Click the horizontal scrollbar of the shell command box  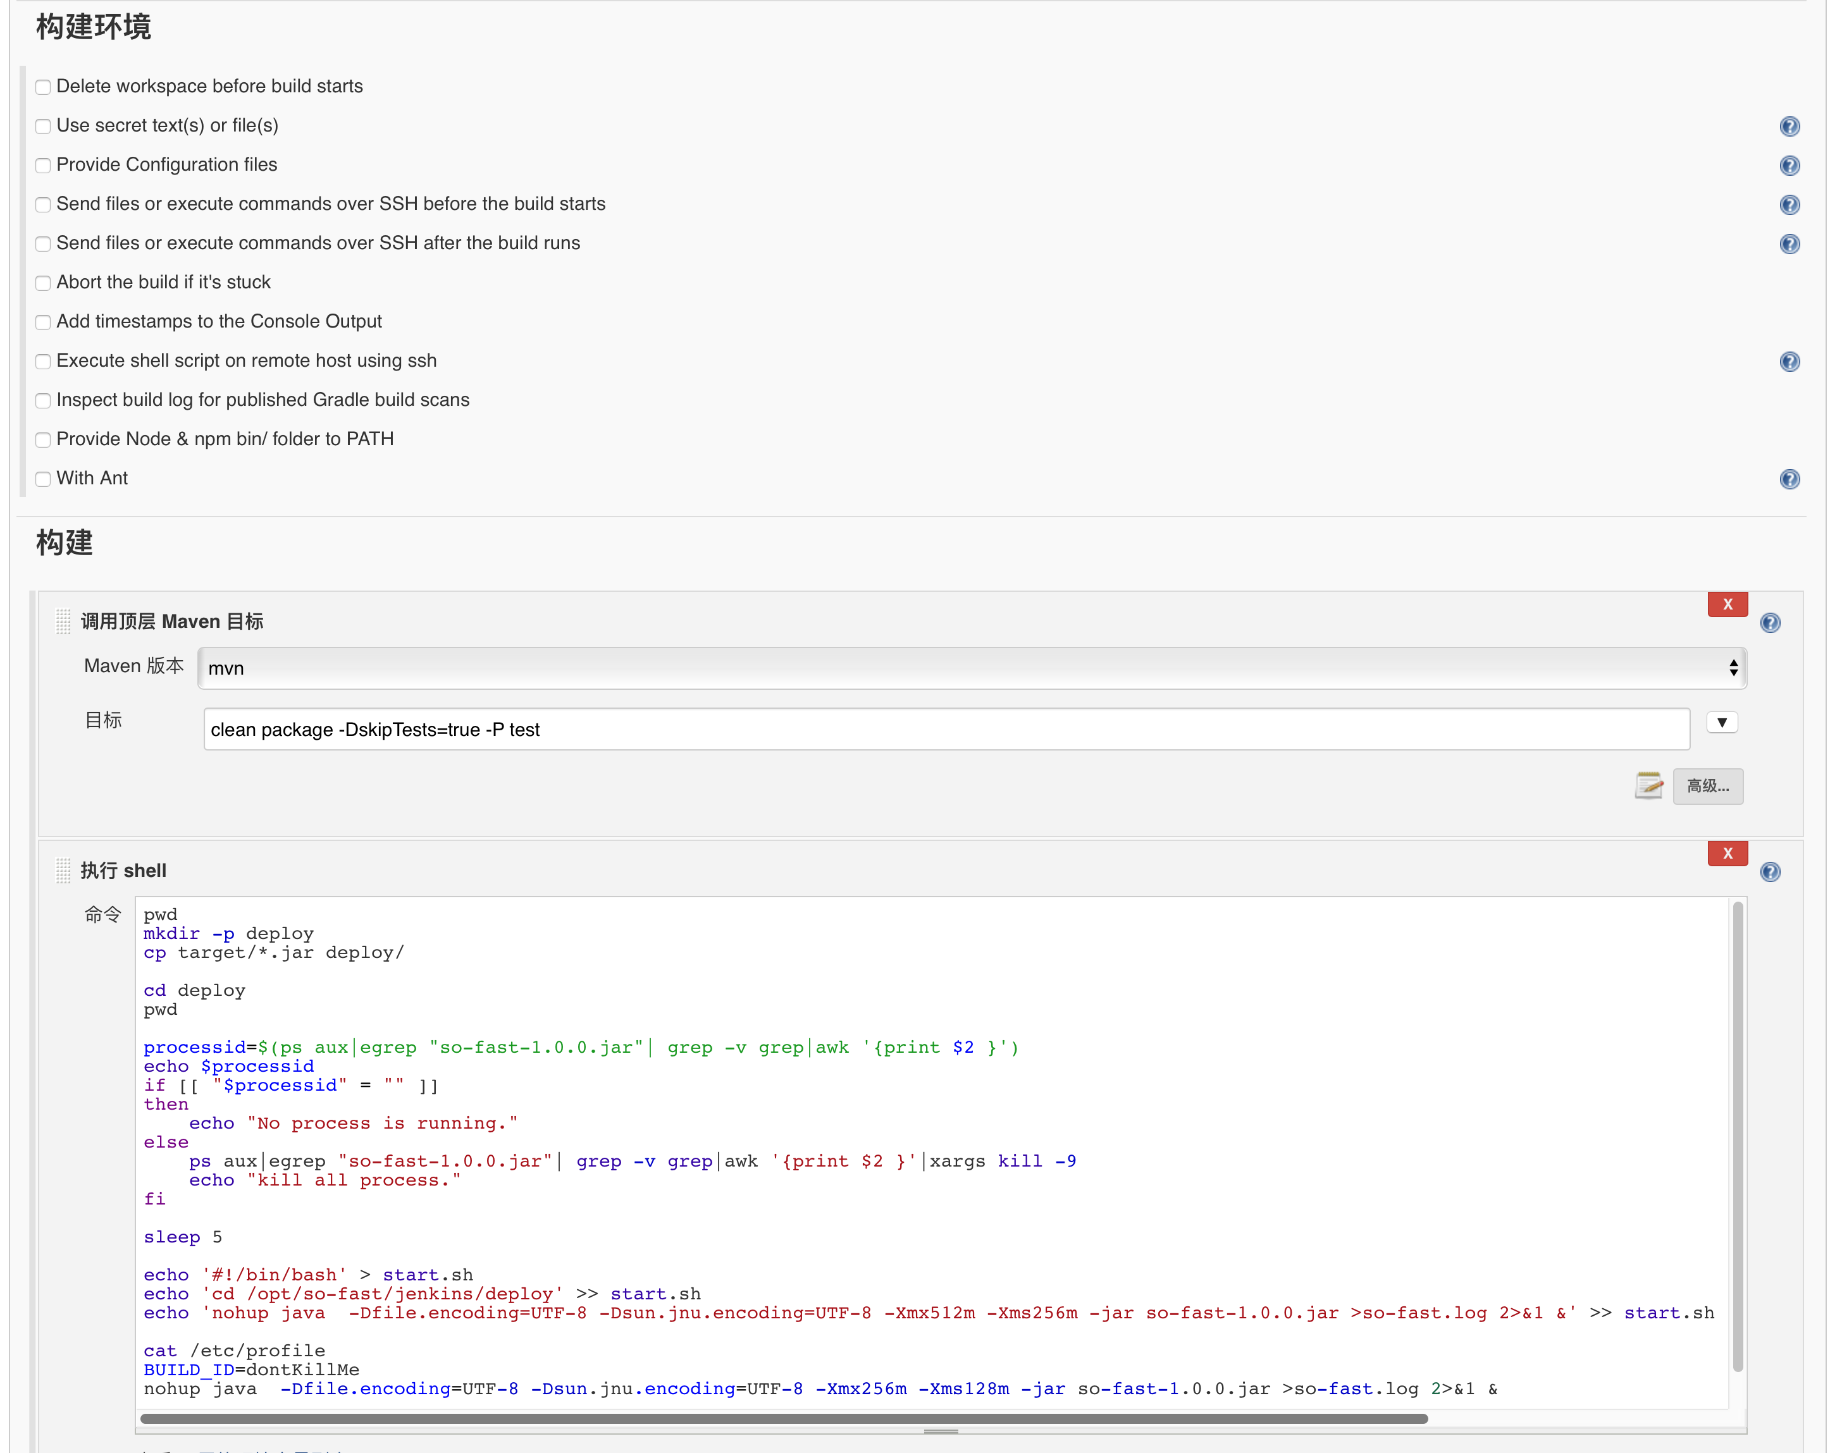point(783,1418)
